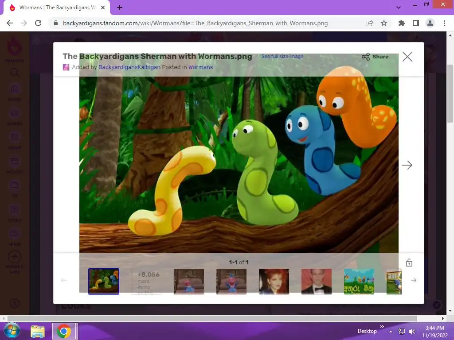Select the Wormans worms thumbnail
Screen dimensions: 454x340
click(104, 281)
